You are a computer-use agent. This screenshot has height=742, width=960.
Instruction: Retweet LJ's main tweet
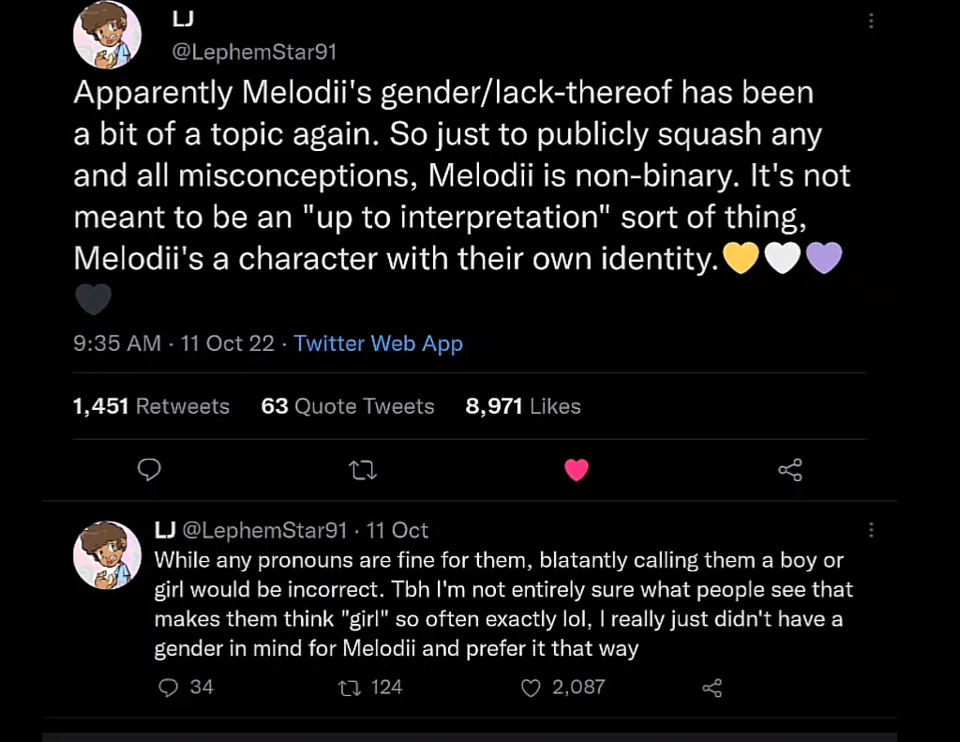coord(363,470)
